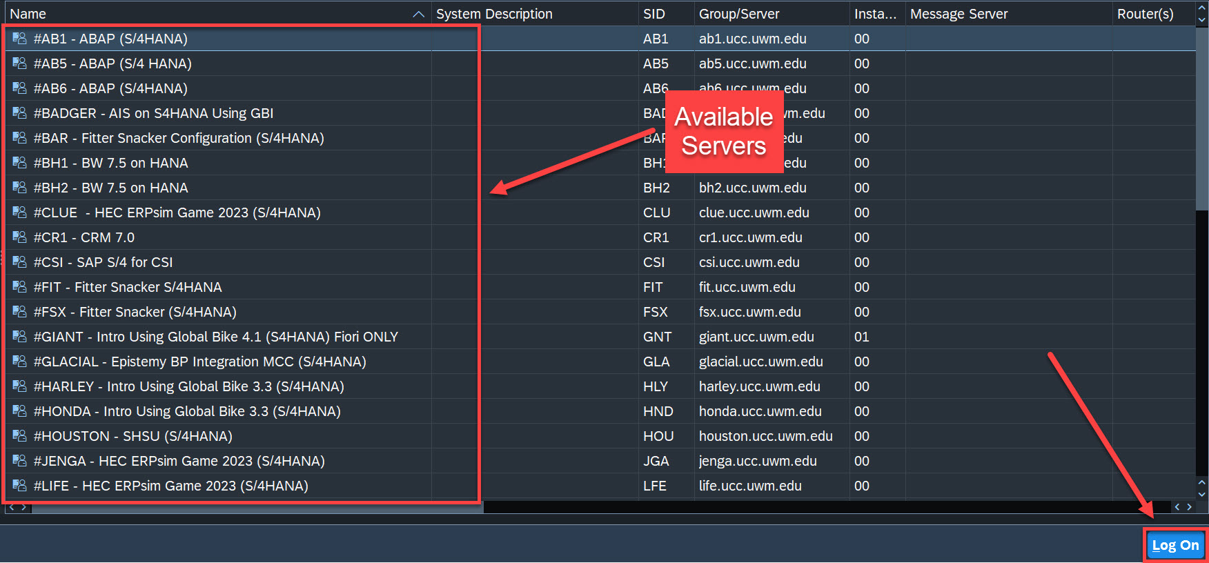Image resolution: width=1209 pixels, height=563 pixels.
Task: Click the connection icon for #CSI row
Action: (19, 262)
